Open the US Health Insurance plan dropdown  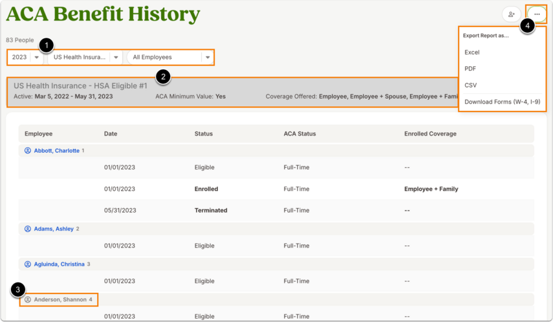pos(85,57)
